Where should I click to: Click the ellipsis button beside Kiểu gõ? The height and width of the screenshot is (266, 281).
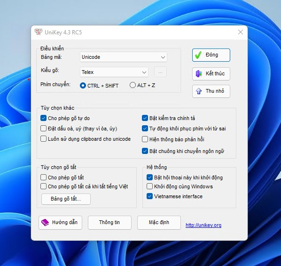coord(160,72)
